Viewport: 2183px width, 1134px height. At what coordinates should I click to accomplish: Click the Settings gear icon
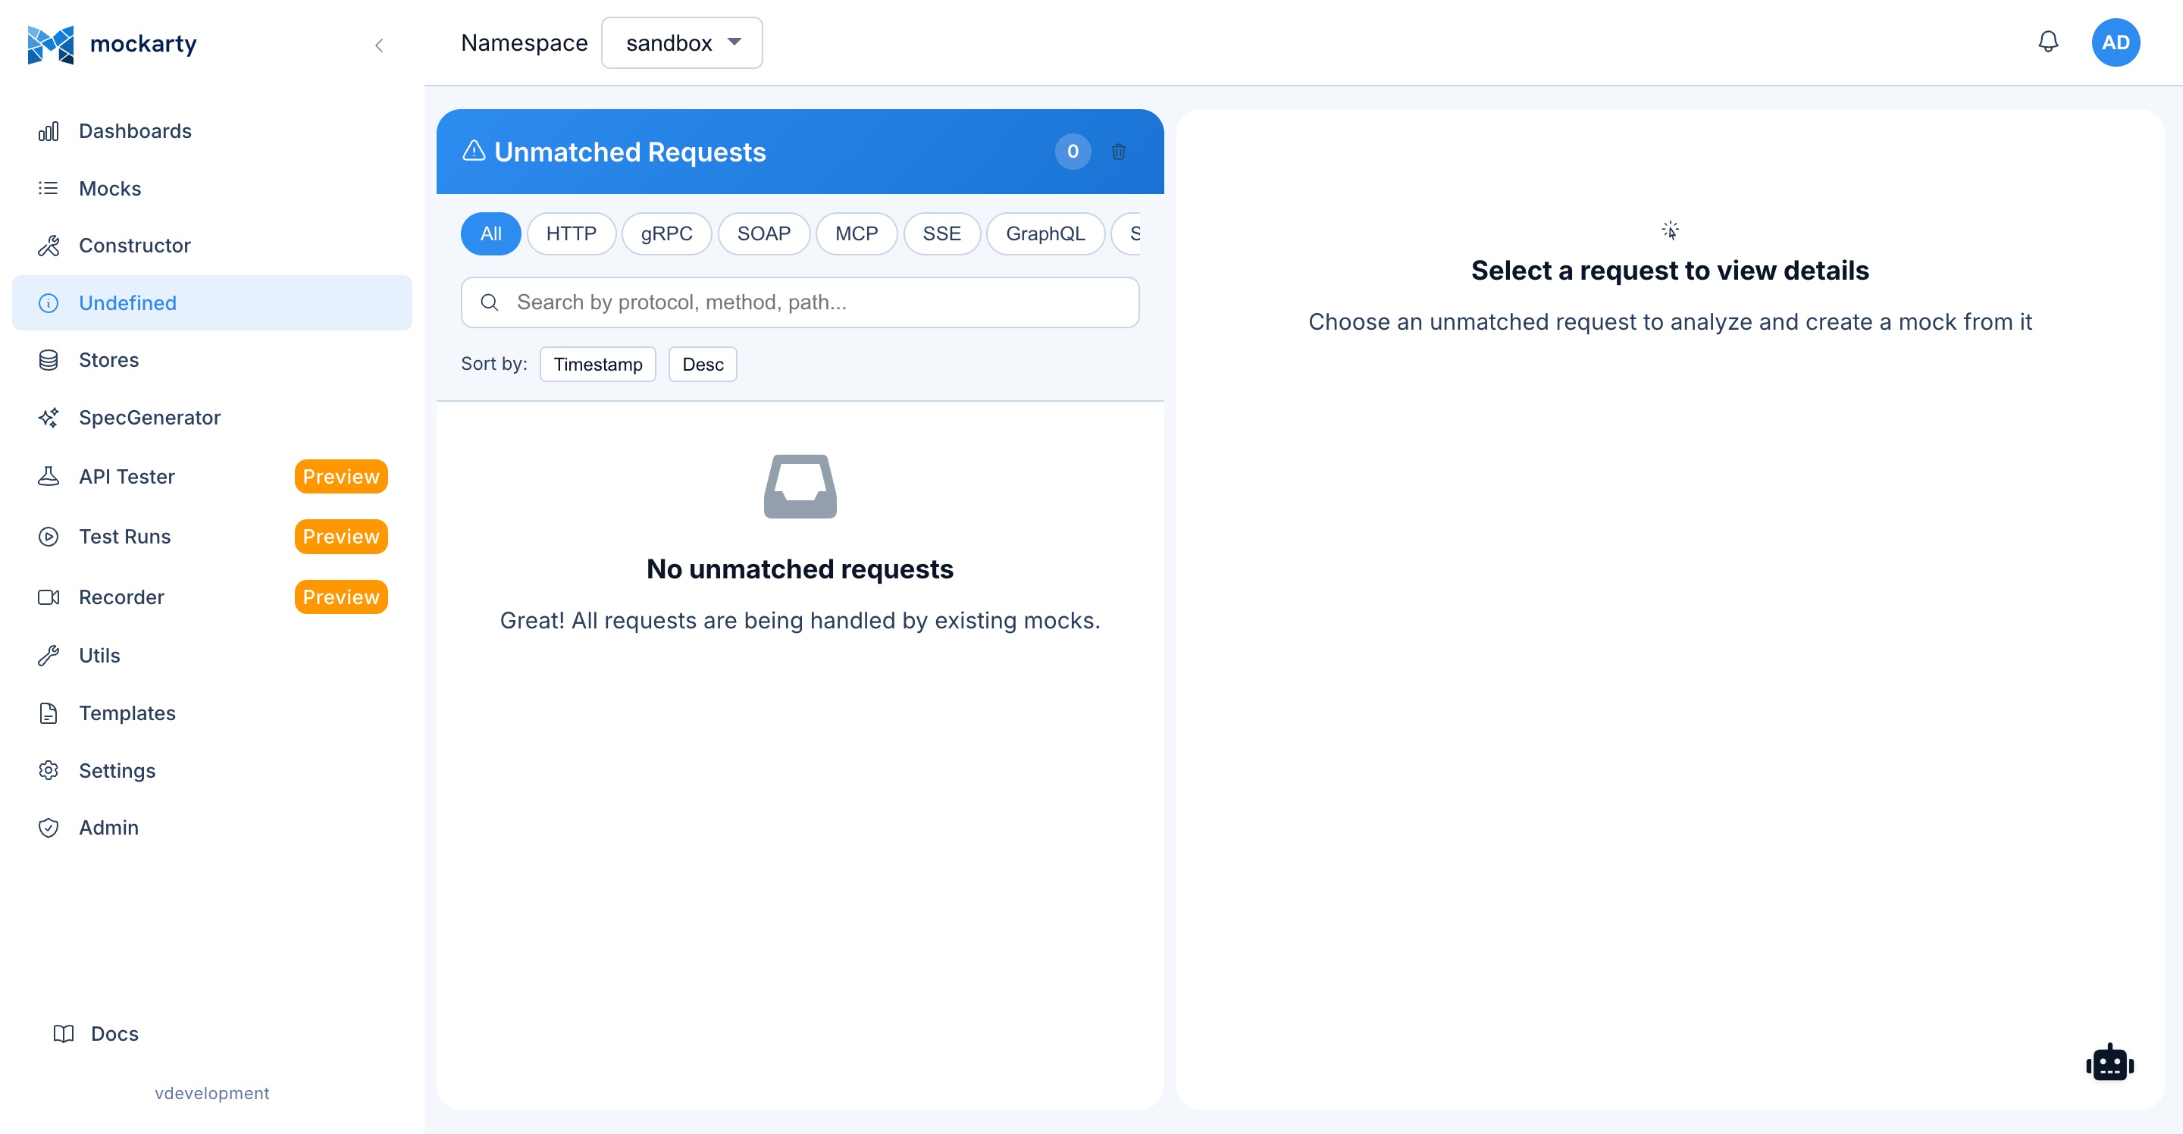49,770
